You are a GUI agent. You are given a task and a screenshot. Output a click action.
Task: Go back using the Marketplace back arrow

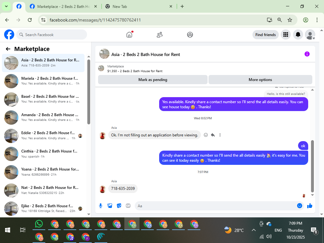pyautogui.click(x=8, y=49)
